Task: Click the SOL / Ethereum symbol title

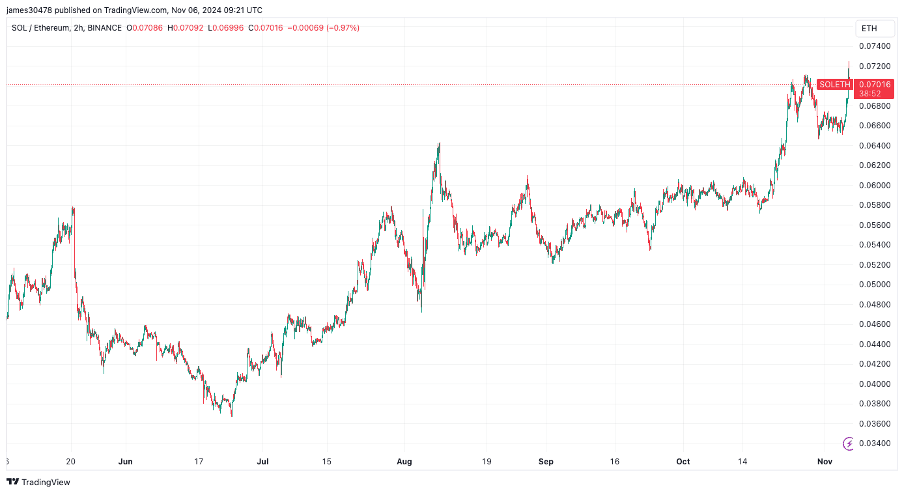Action: pos(40,28)
